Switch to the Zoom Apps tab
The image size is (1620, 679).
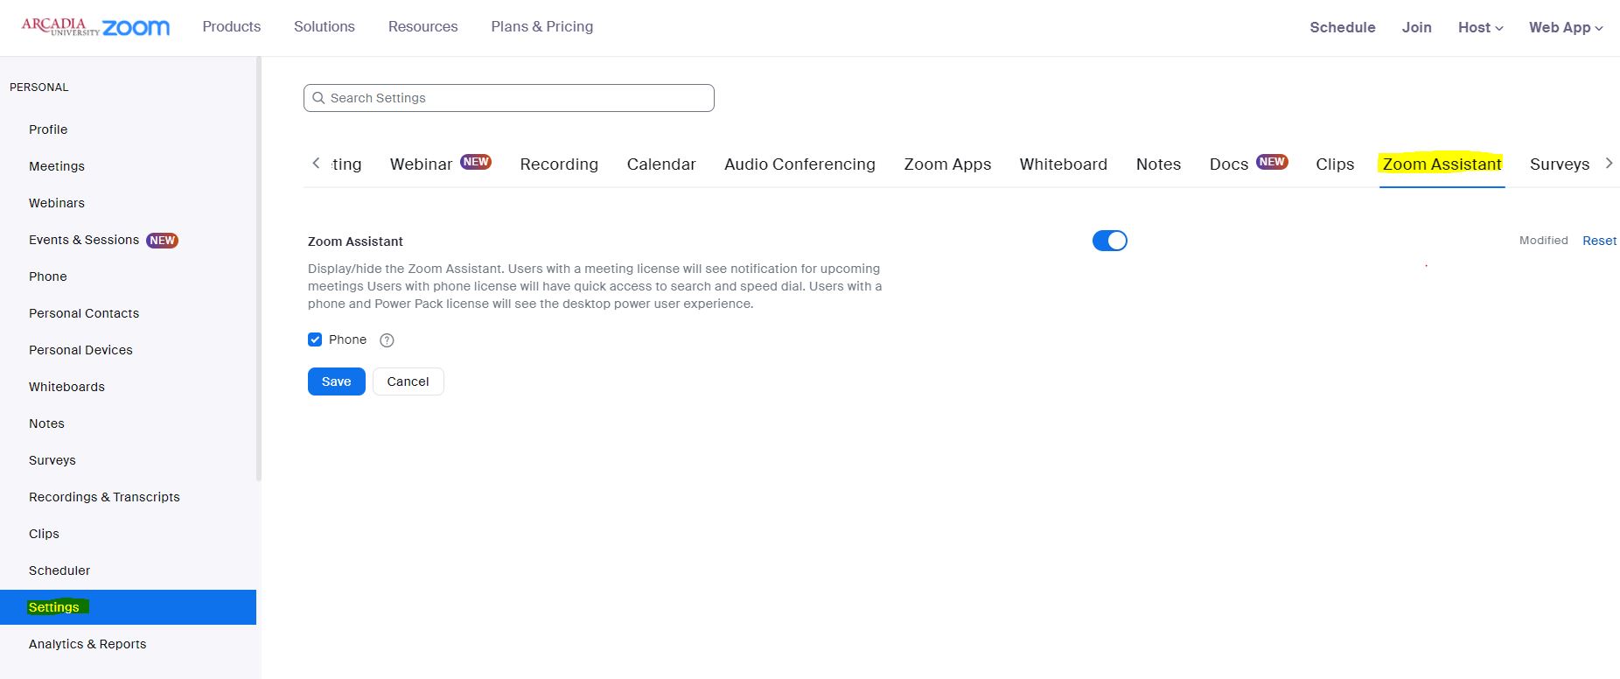[x=947, y=164]
